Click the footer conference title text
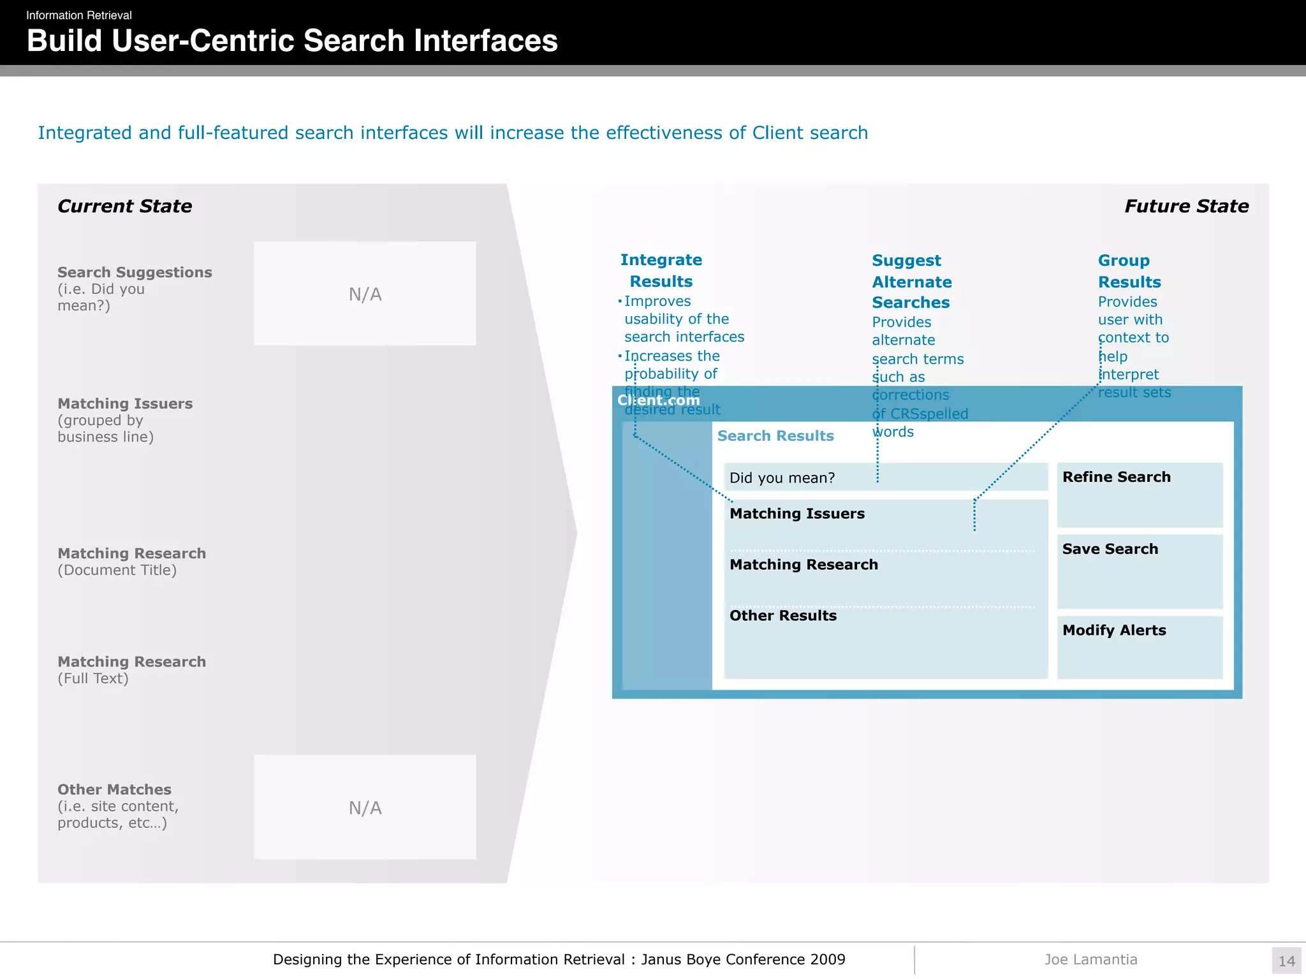 559,959
